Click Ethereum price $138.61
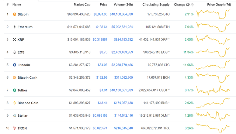This screenshot has width=236, height=134. [102, 27]
